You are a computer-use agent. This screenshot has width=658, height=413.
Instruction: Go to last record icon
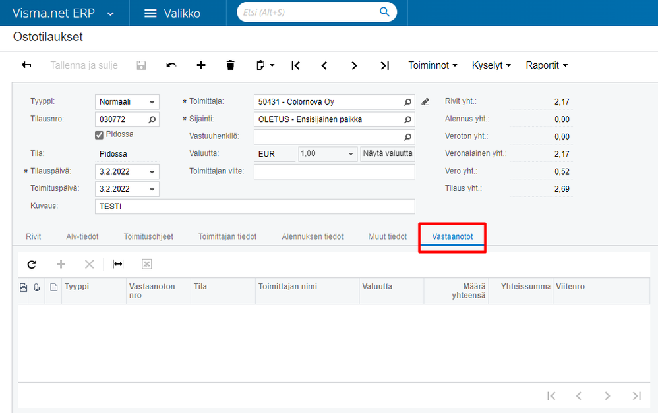pos(385,65)
